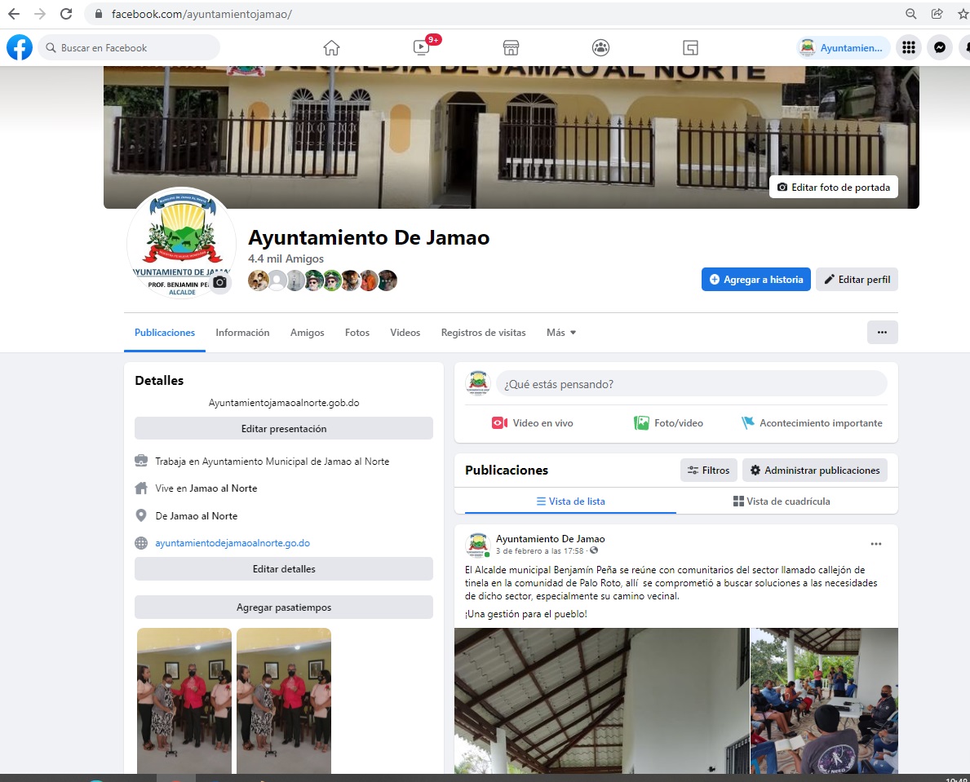The height and width of the screenshot is (782, 970).
Task: Click the Editar presentación button
Action: 284,428
